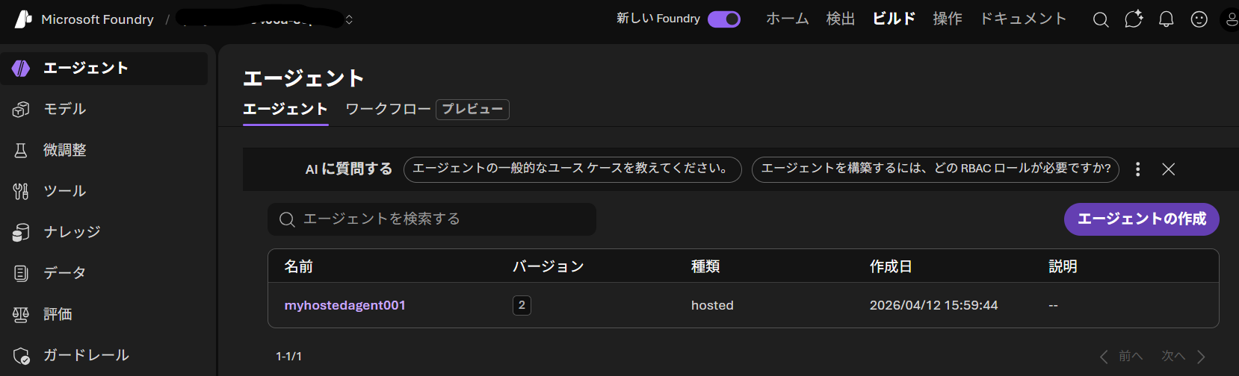Screen dimensions: 1239x376
Task: Open the notifications bell icon
Action: [1167, 19]
